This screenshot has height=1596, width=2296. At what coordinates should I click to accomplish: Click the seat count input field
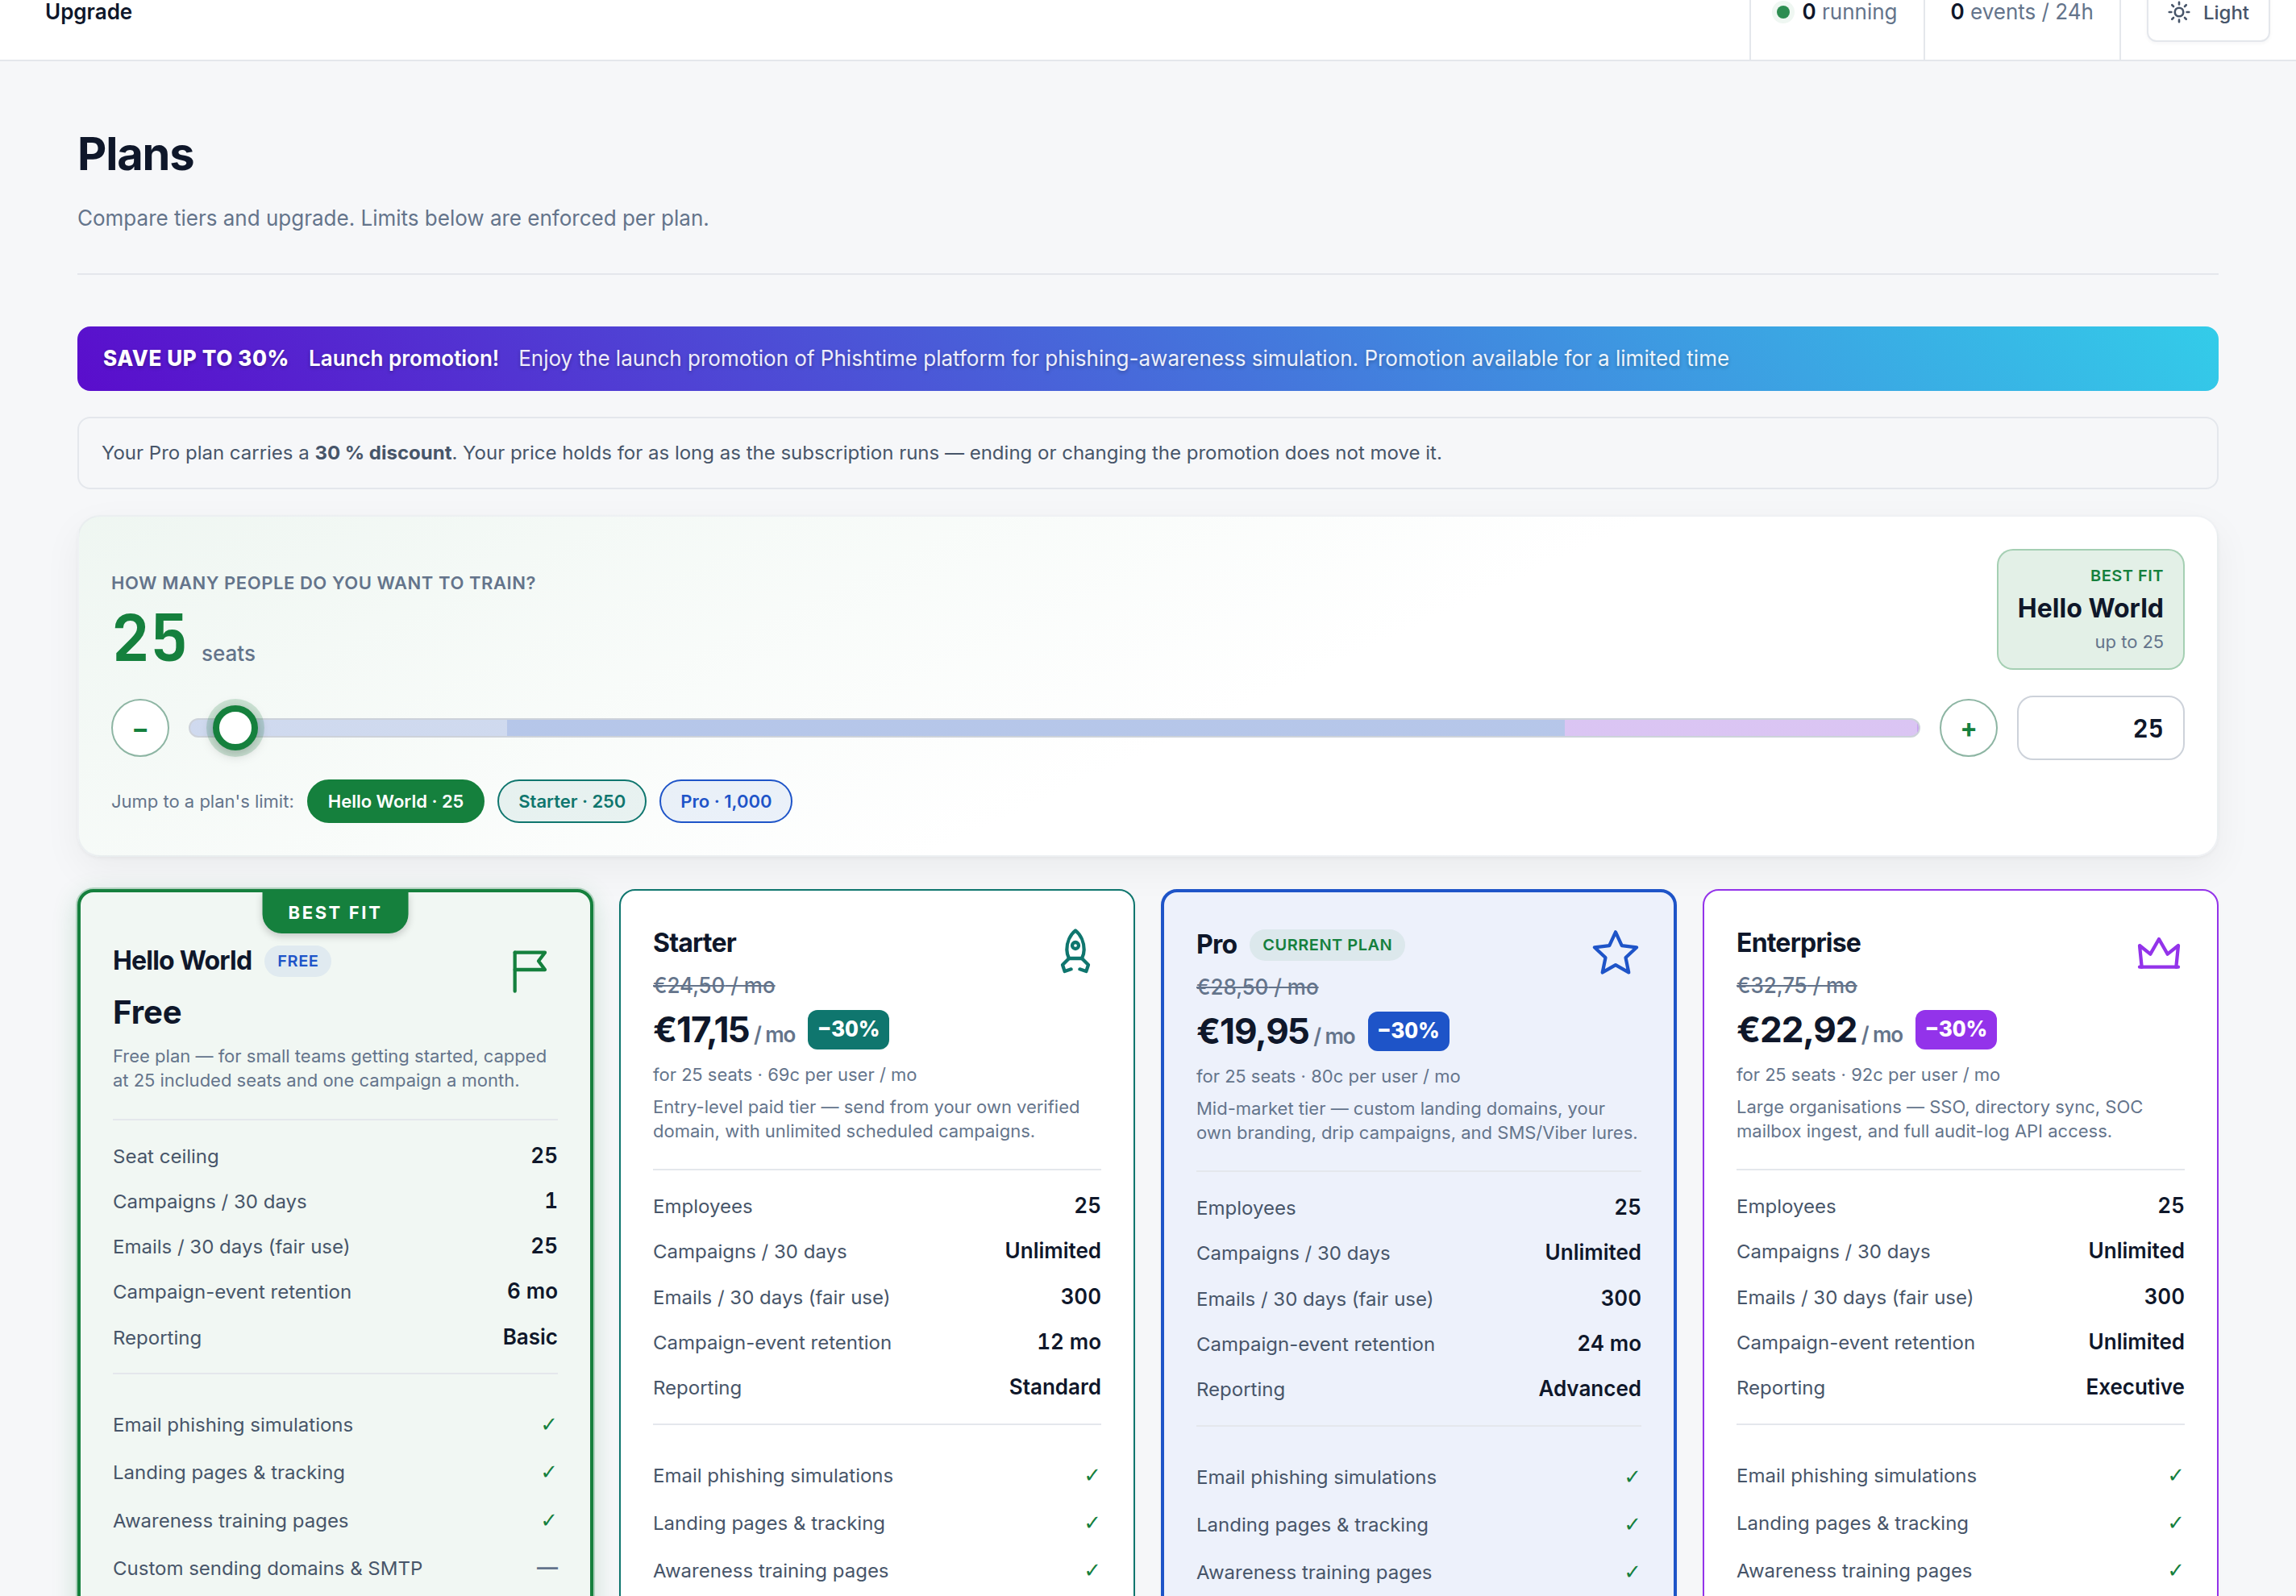pos(2100,728)
